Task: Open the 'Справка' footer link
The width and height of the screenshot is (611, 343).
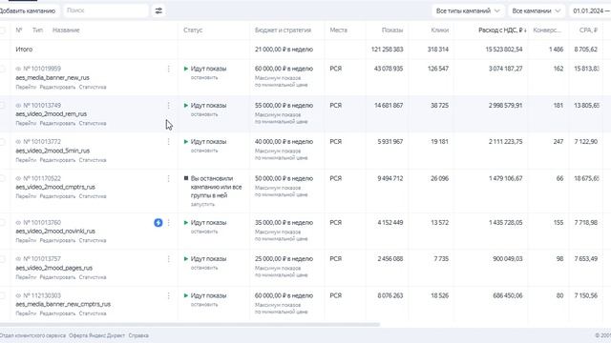Action: [x=138, y=335]
